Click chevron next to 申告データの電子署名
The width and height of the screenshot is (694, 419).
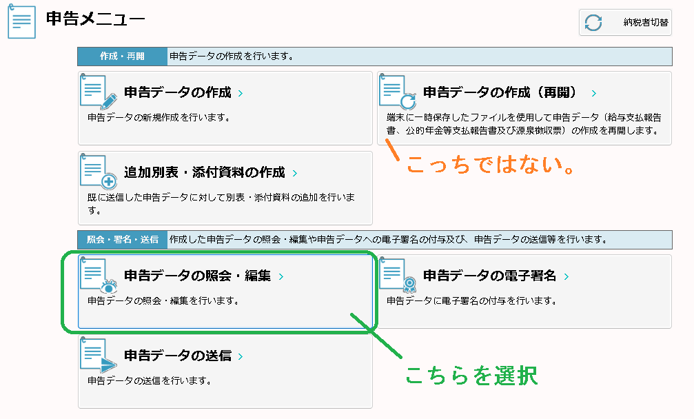tap(567, 277)
